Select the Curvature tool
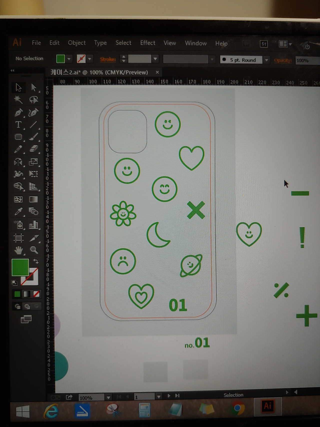320x427 pixels. pyautogui.click(x=34, y=112)
